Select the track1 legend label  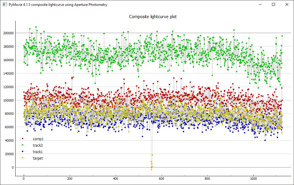38,152
